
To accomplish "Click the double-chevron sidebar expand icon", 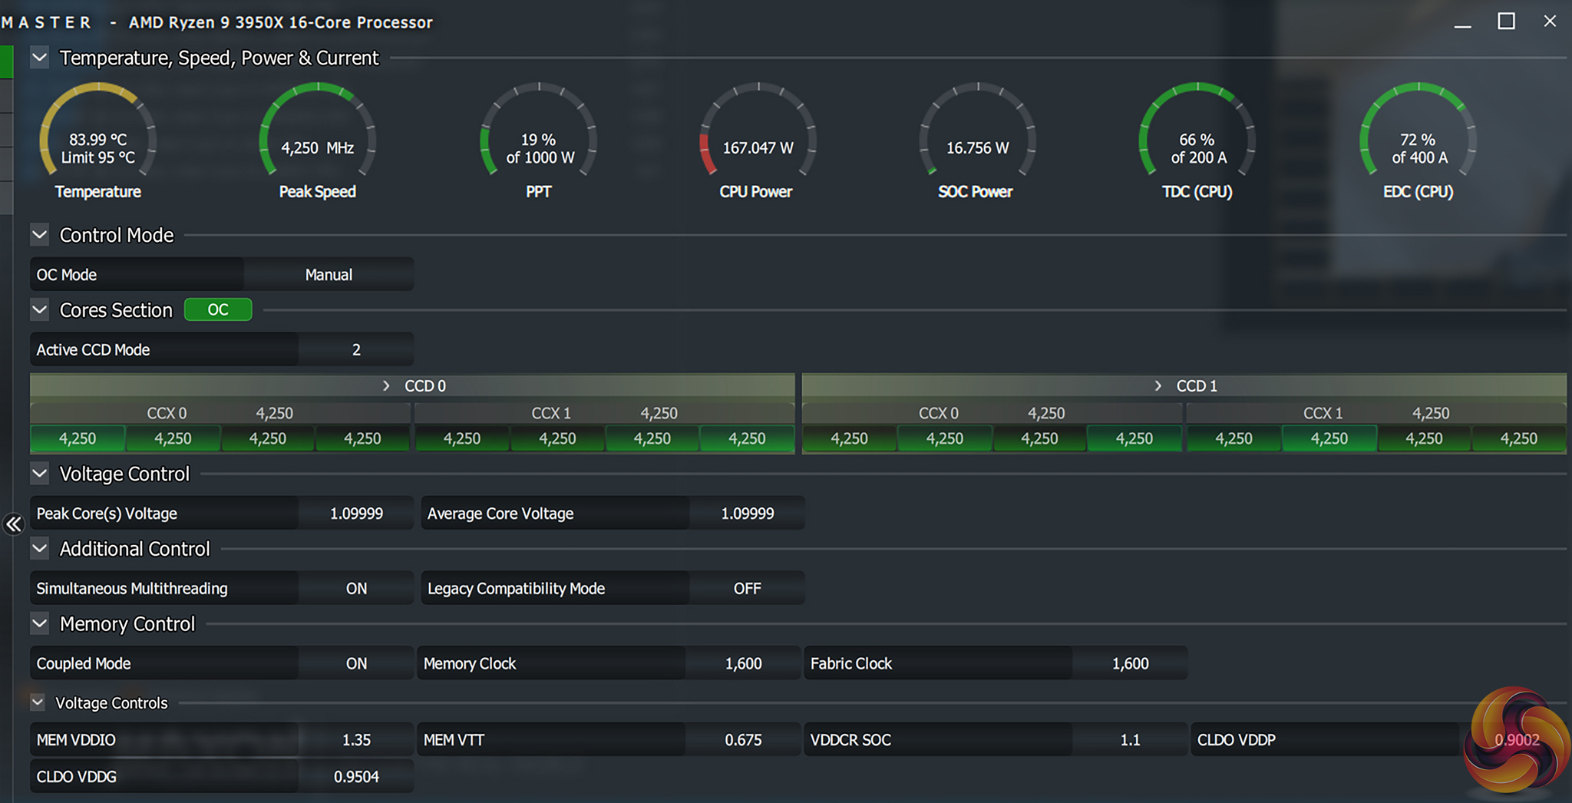I will pyautogui.click(x=14, y=524).
